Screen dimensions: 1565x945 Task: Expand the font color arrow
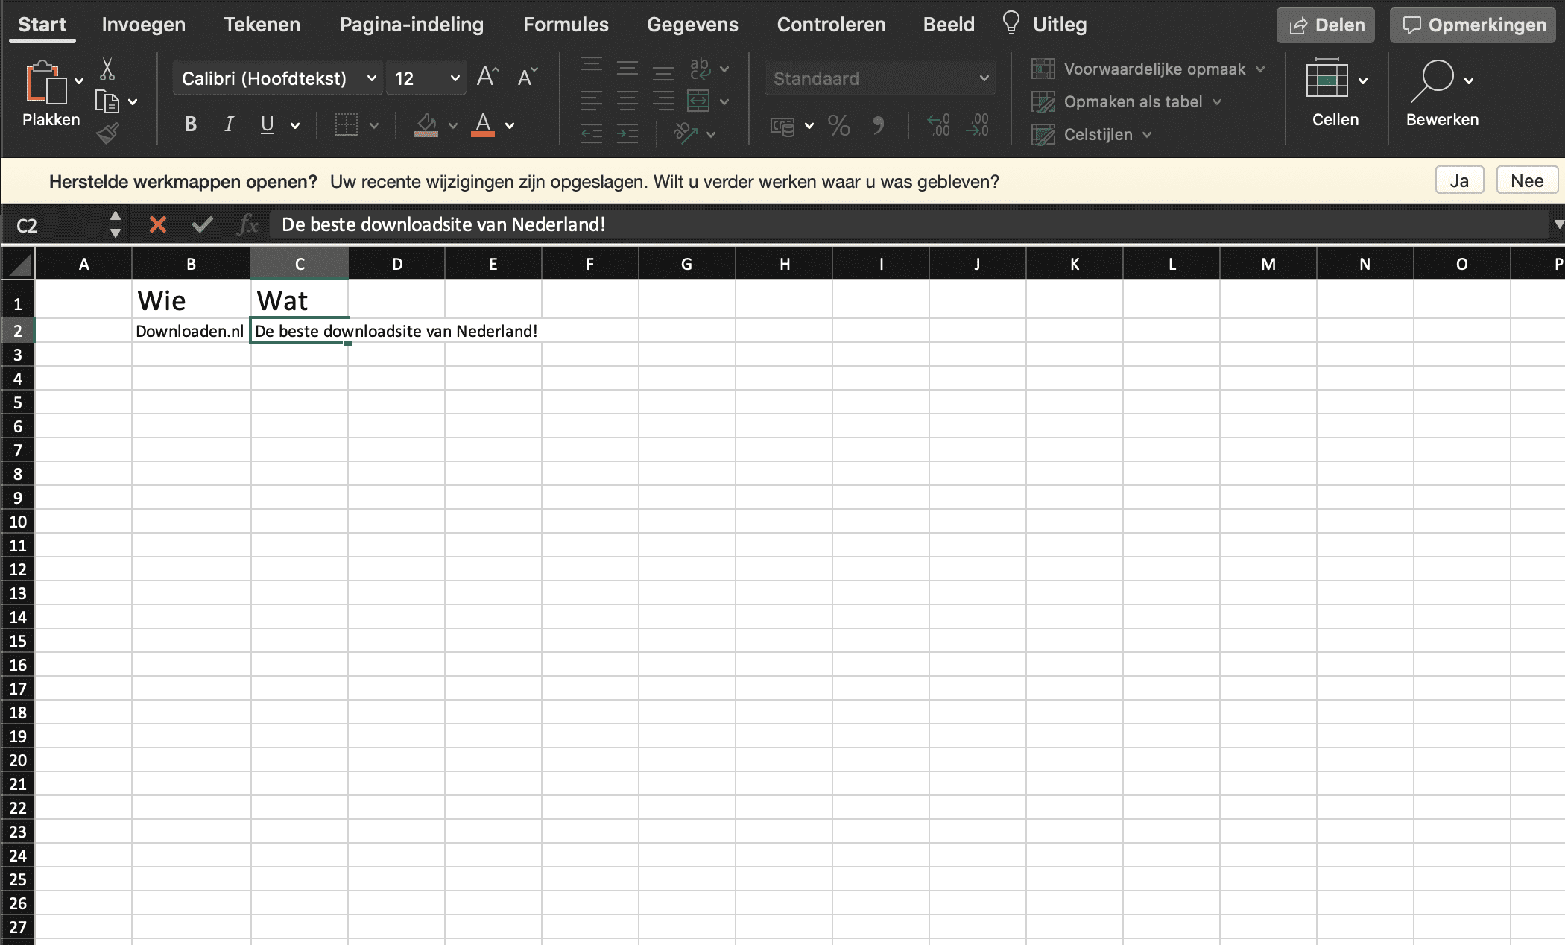click(510, 126)
